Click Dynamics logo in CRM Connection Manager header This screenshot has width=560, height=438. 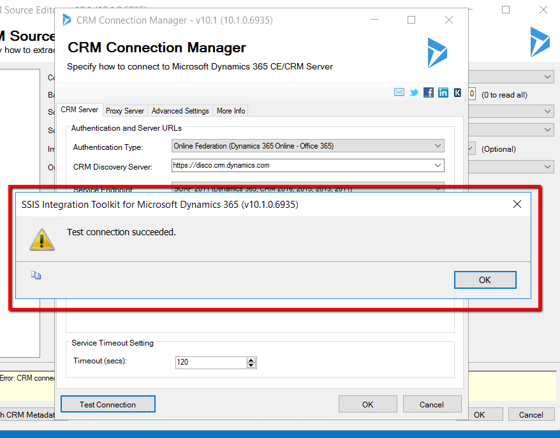pyautogui.click(x=437, y=53)
